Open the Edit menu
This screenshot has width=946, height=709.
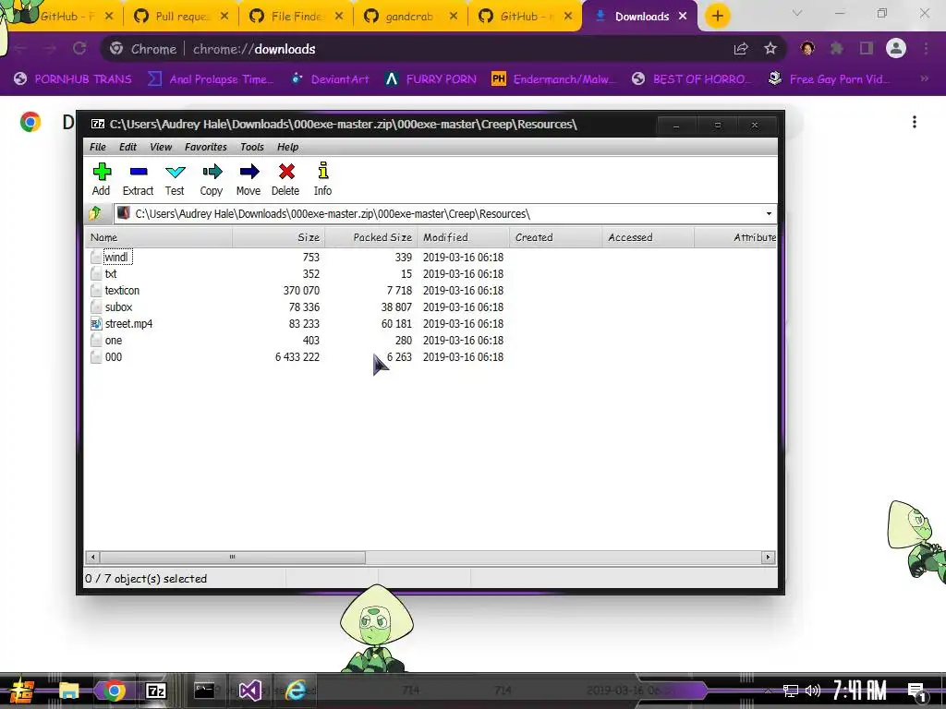coord(127,147)
